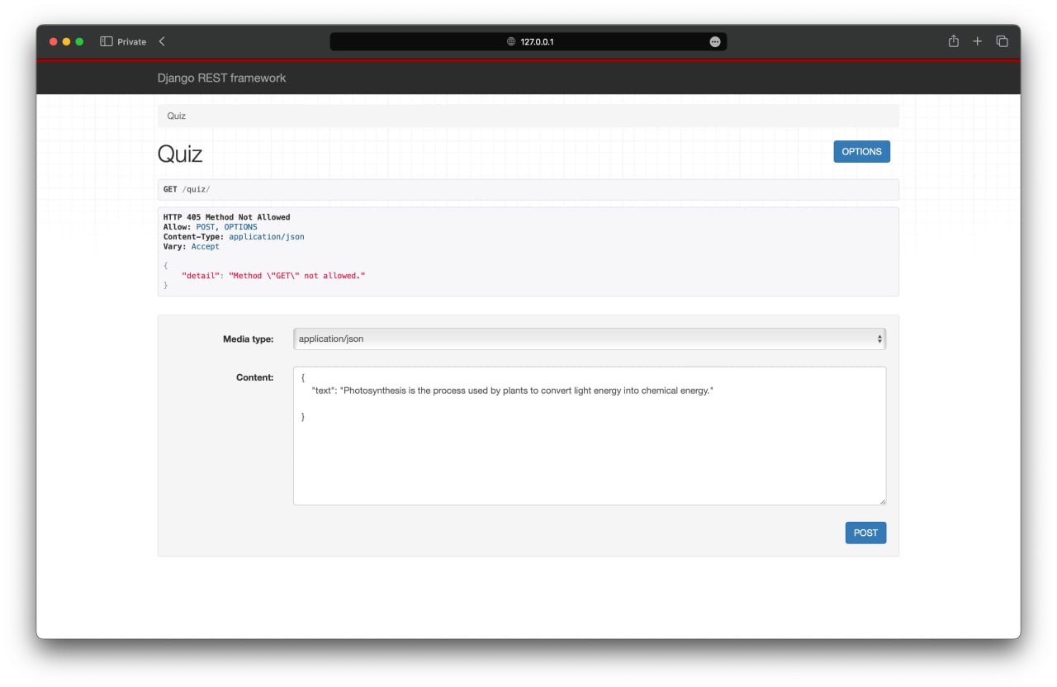Open the Share icon in toolbar
The width and height of the screenshot is (1057, 687).
(954, 41)
